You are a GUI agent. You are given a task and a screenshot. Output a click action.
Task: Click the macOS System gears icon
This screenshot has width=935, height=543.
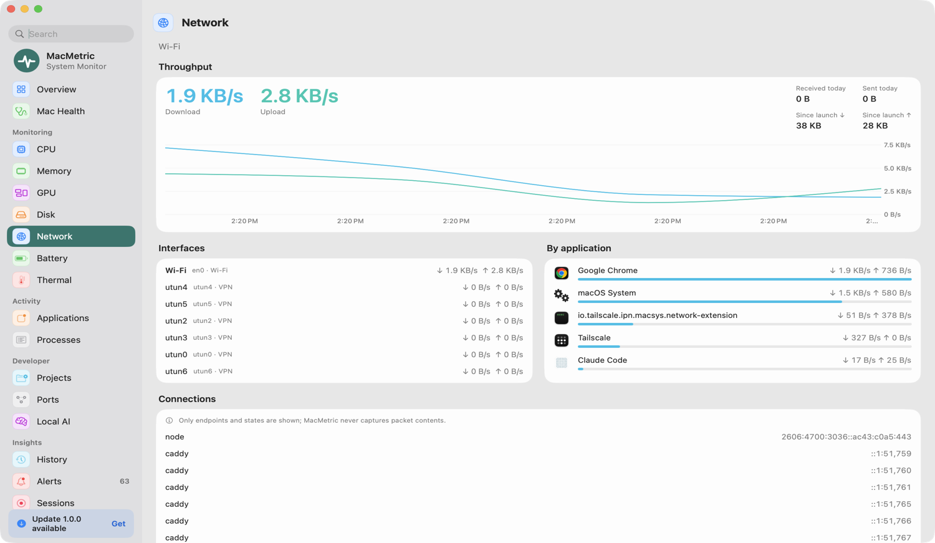[562, 296]
